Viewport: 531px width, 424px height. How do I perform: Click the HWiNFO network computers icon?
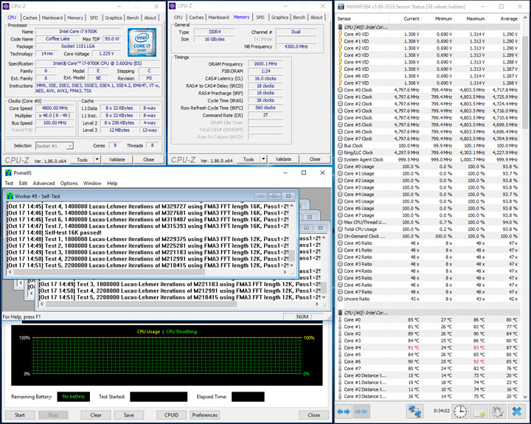coord(414,411)
